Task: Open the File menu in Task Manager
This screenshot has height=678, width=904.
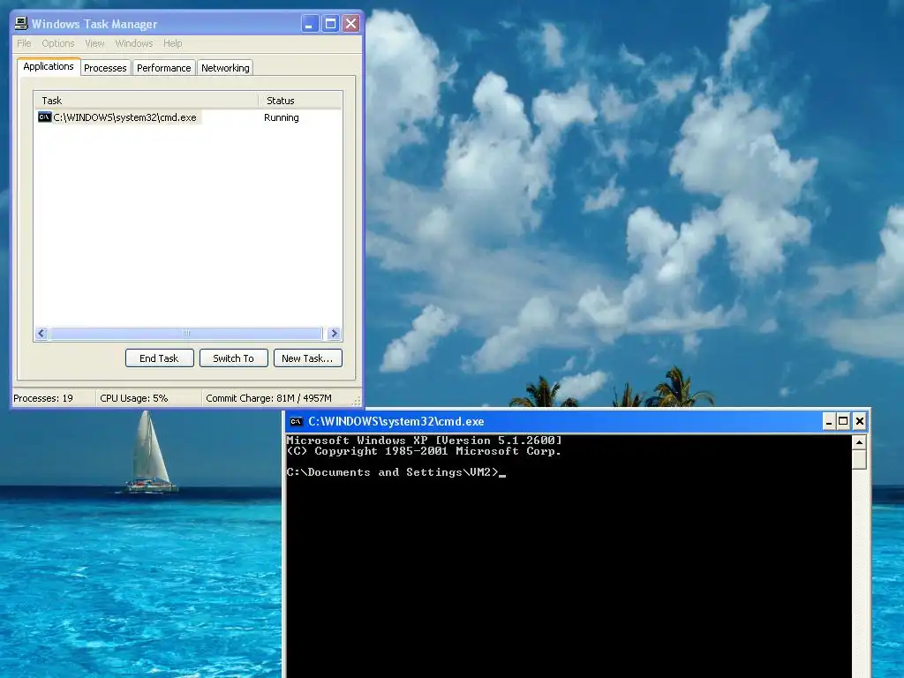Action: [24, 43]
